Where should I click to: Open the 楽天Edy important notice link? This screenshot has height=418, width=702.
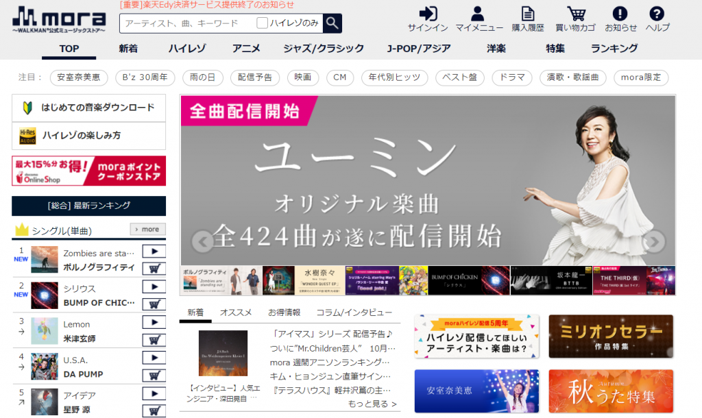point(207,5)
